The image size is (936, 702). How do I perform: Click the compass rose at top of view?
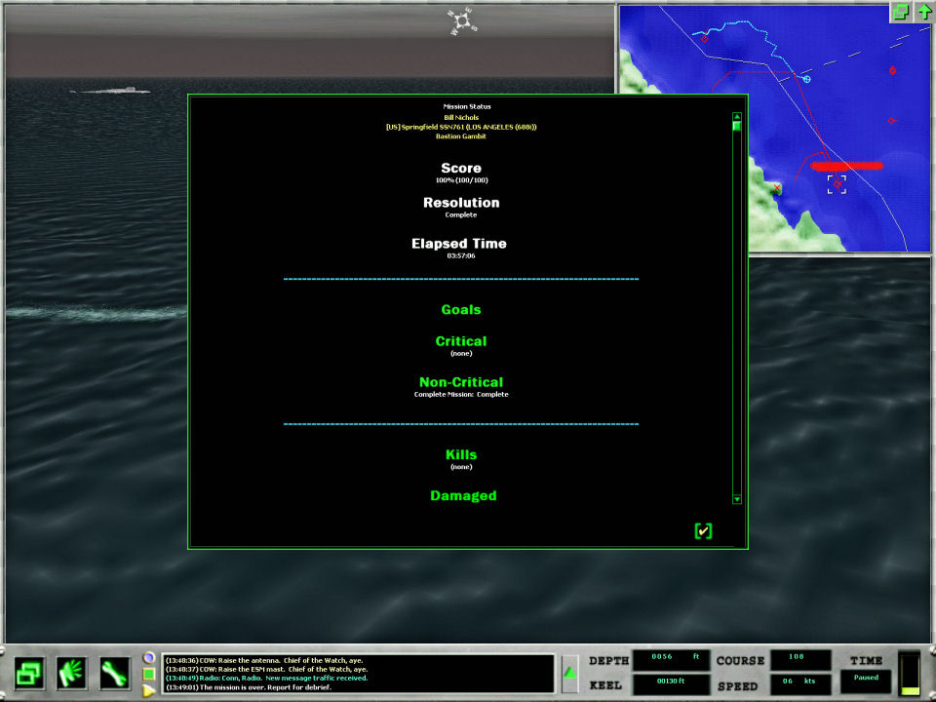461,21
